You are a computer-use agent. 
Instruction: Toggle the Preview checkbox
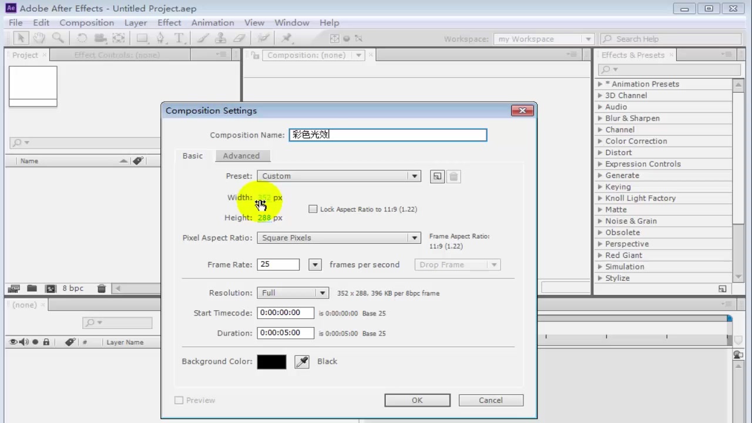[179, 400]
